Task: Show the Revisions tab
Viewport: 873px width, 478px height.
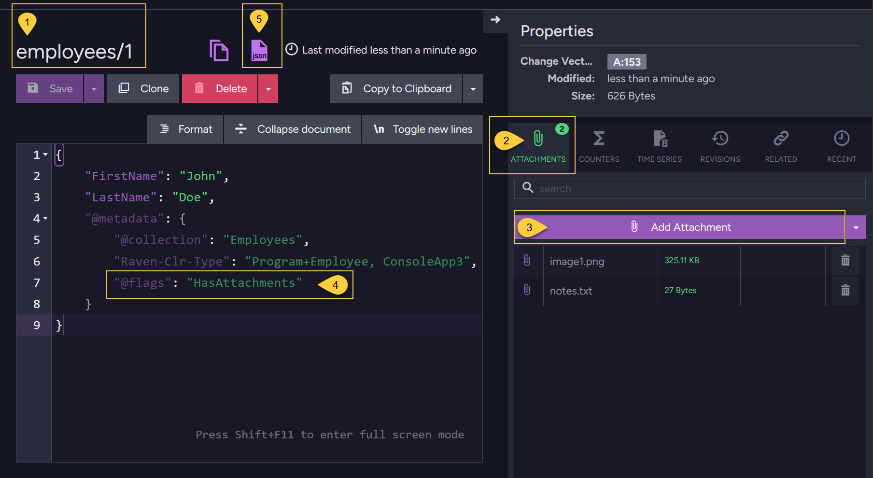Action: click(720, 146)
